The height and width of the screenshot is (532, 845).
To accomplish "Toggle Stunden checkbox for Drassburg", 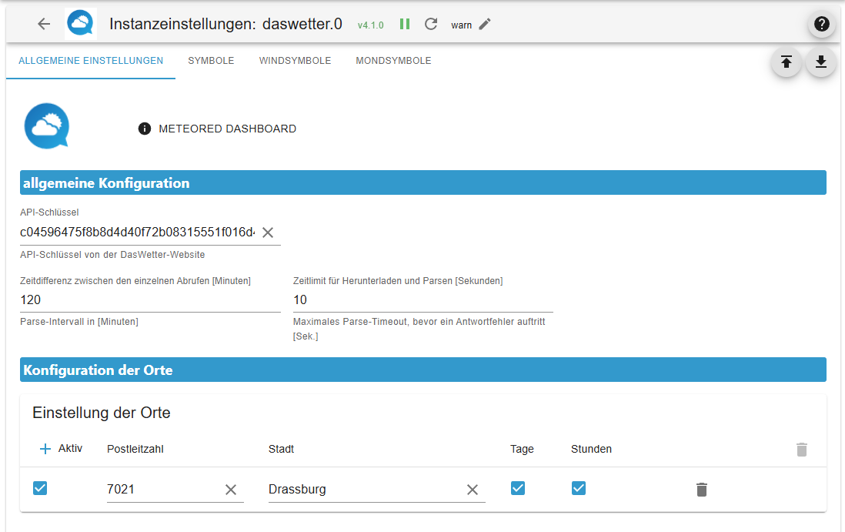I will [x=579, y=488].
